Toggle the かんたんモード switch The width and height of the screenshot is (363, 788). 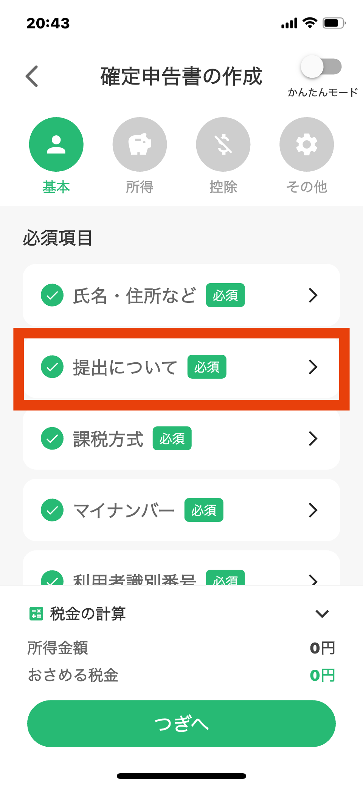tap(321, 67)
